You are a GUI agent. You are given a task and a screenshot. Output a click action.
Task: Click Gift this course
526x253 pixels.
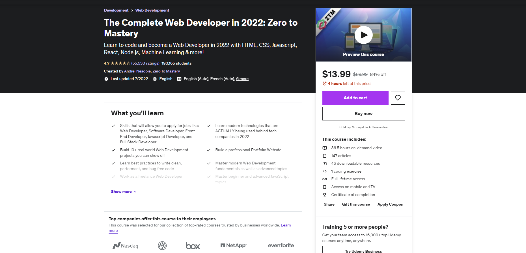pos(356,204)
